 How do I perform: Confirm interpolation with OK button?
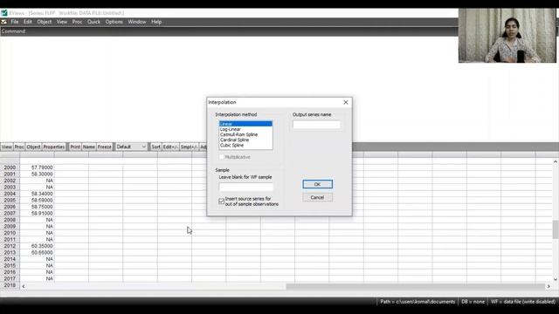[317, 184]
